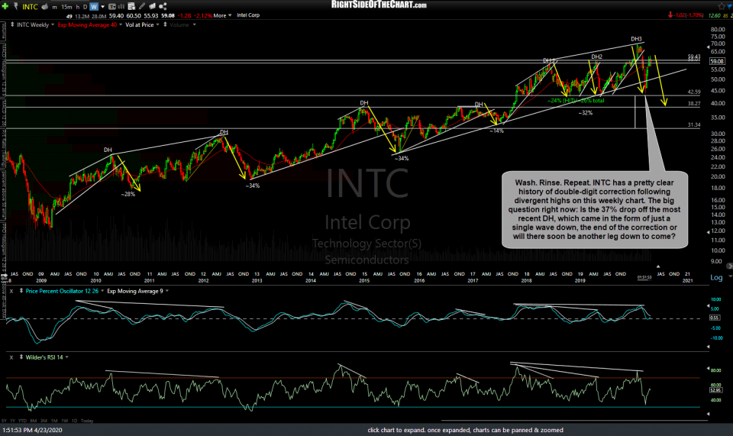Select the 15m timeframe

pyautogui.click(x=67, y=7)
